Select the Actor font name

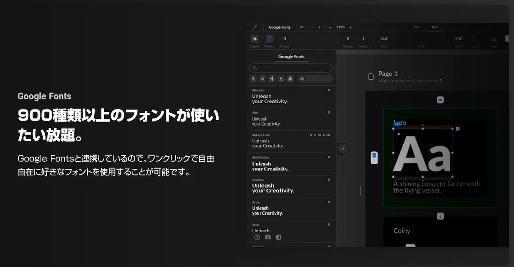tap(256, 225)
